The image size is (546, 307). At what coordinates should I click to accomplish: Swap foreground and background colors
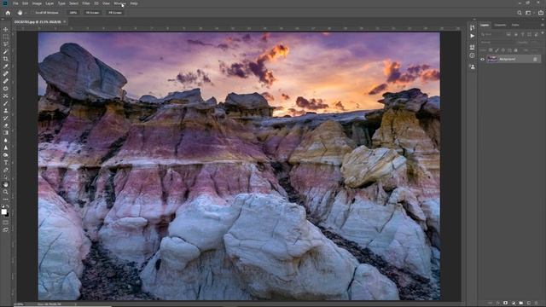[8, 206]
